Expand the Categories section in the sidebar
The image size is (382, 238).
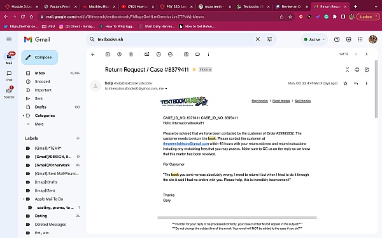24,116
